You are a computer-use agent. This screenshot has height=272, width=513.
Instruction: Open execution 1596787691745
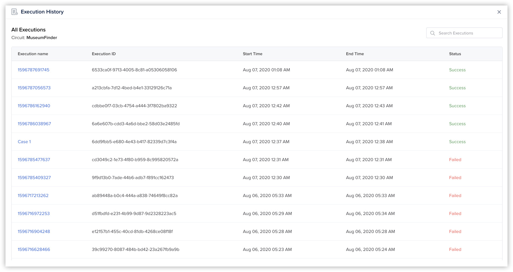pos(33,70)
